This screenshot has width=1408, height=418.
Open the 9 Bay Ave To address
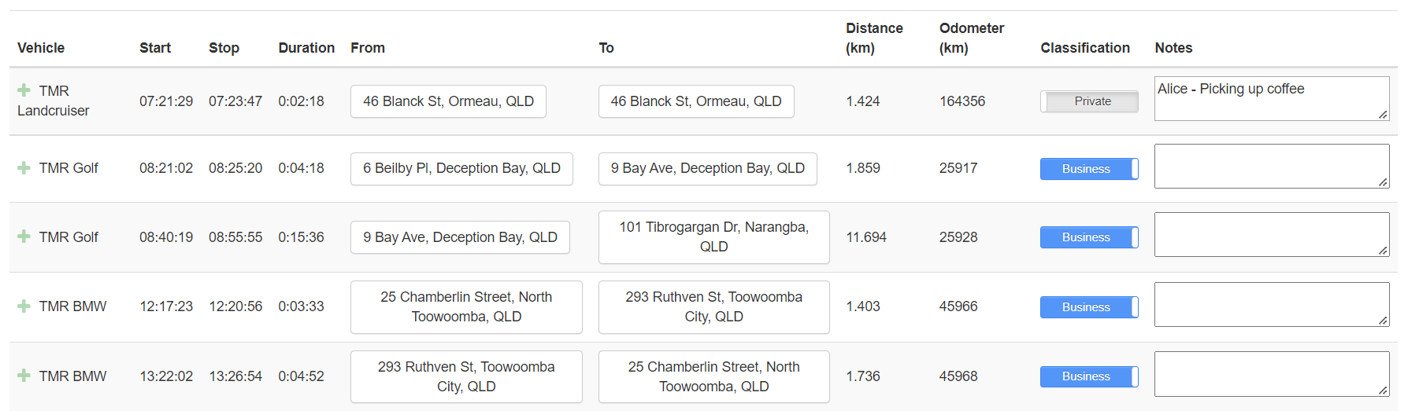coord(707,169)
